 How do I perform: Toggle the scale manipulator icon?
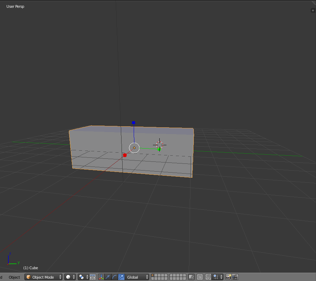click(x=121, y=277)
